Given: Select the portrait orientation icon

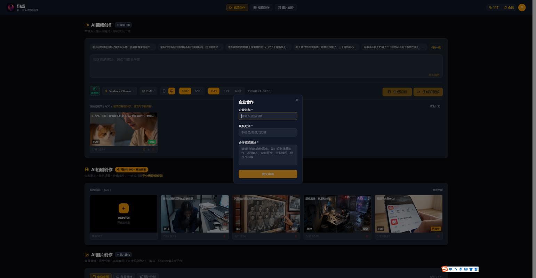Looking at the screenshot, I should 164,91.
